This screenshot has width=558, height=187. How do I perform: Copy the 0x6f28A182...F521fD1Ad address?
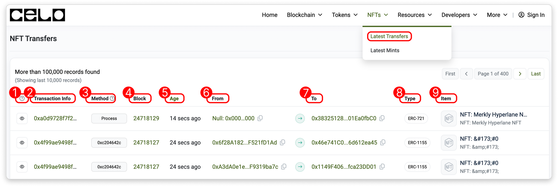283,143
